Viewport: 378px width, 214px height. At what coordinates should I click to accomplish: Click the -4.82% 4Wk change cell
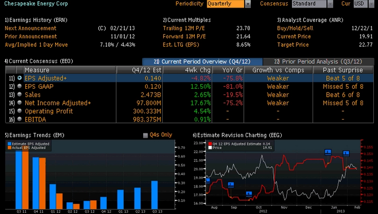coord(187,78)
